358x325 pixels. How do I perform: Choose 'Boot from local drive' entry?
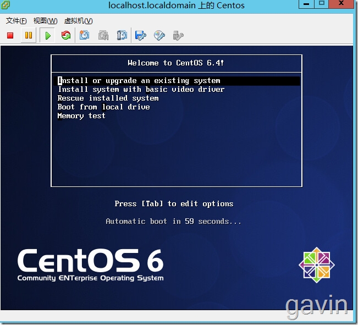tap(103, 107)
